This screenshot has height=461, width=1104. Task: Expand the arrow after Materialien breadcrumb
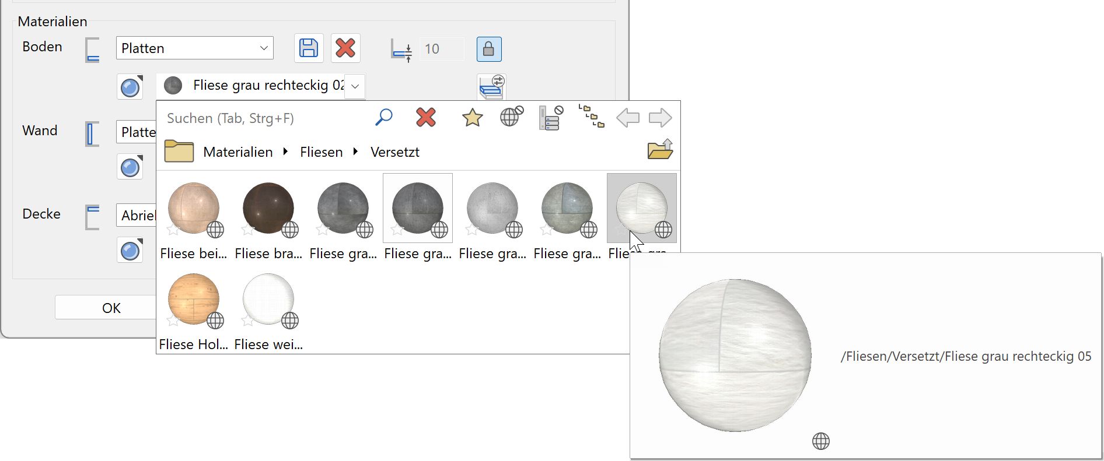(x=285, y=152)
